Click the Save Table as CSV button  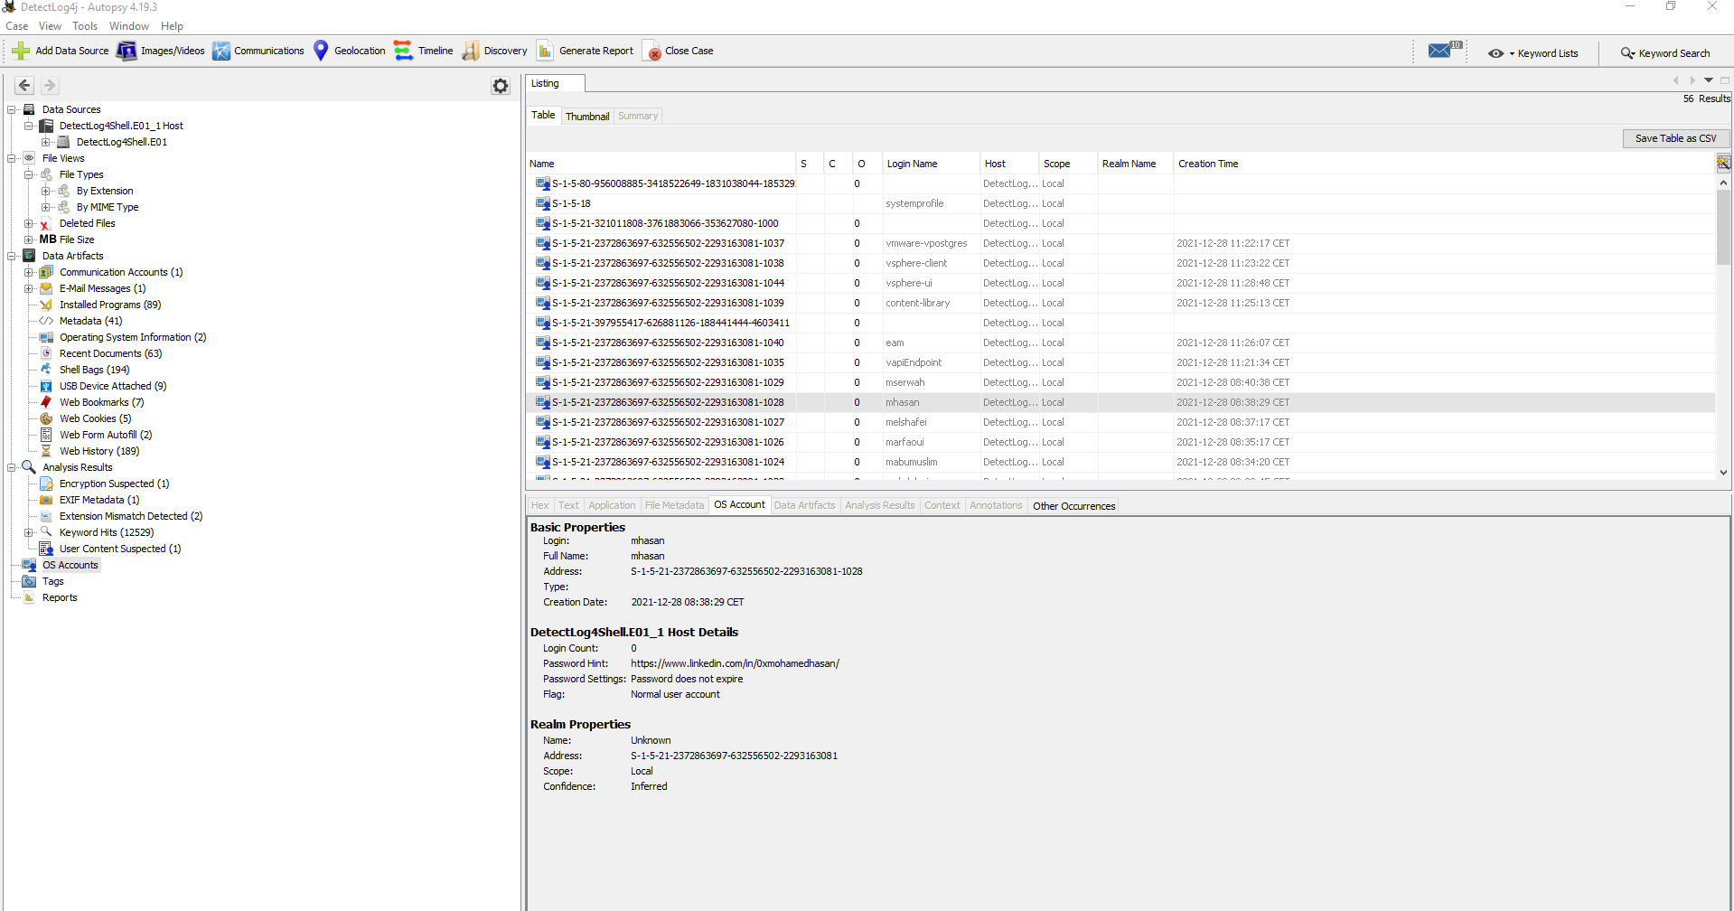(1675, 138)
